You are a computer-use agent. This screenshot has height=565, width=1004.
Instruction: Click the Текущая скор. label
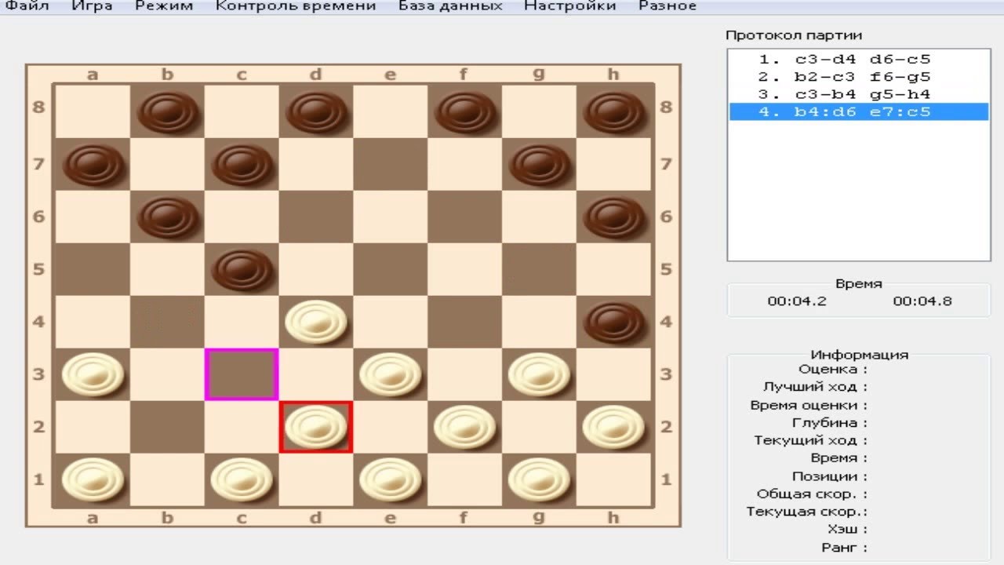click(x=807, y=512)
